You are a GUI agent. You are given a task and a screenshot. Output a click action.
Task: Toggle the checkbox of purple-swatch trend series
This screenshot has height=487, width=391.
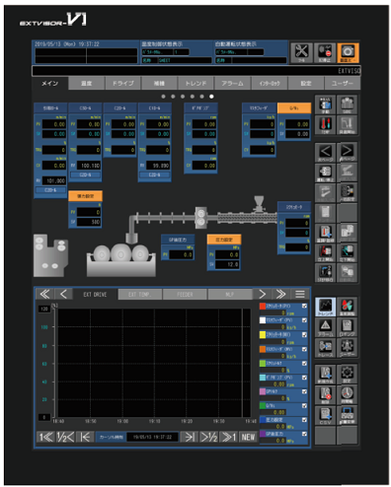tap(304, 434)
